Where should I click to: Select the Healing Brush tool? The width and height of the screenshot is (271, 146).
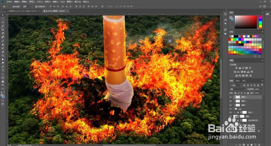pyautogui.click(x=3, y=37)
